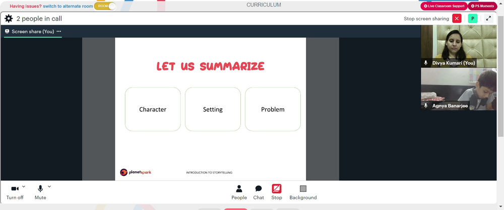Mute the microphone
The width and height of the screenshot is (504, 210).
pyautogui.click(x=40, y=192)
